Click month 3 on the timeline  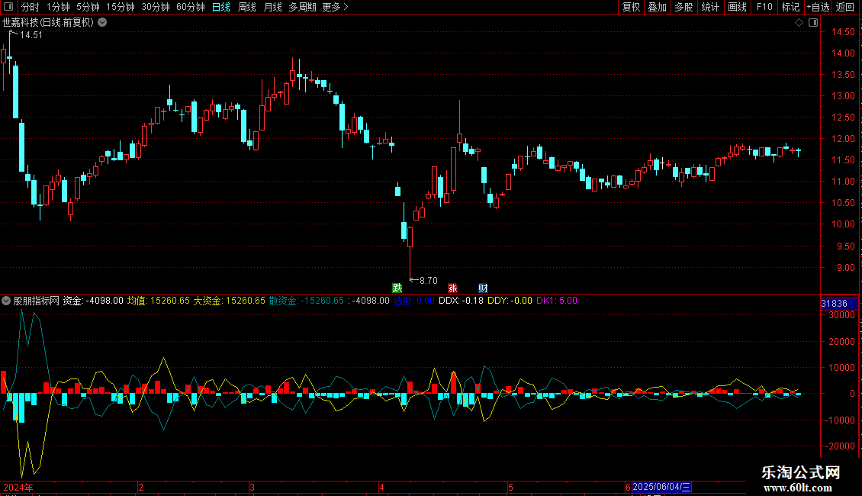(252, 488)
